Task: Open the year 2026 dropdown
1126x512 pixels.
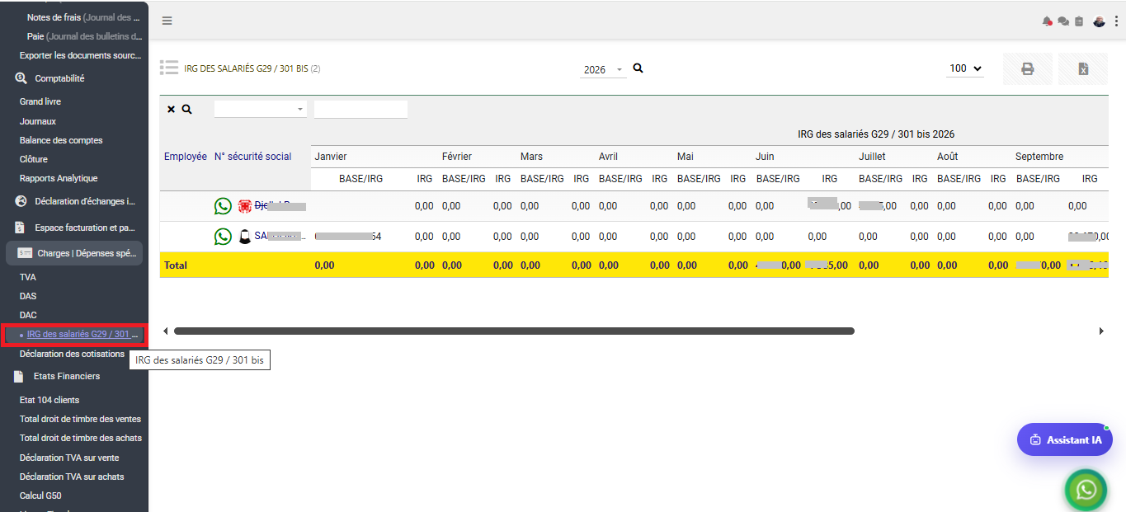Action: click(603, 70)
